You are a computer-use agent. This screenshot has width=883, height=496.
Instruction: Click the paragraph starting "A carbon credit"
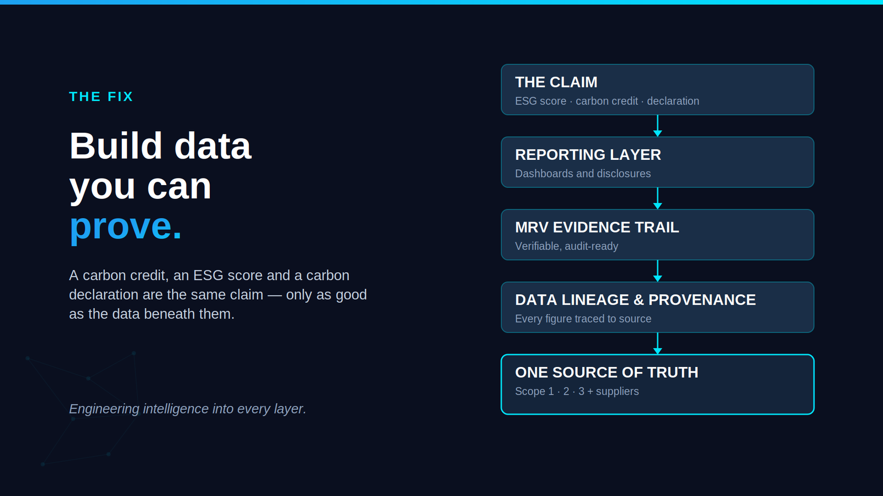218,294
